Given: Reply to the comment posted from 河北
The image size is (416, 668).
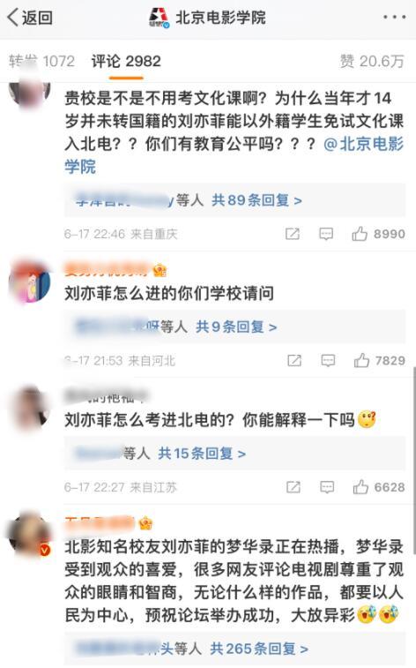Looking at the screenshot, I should [x=328, y=360].
